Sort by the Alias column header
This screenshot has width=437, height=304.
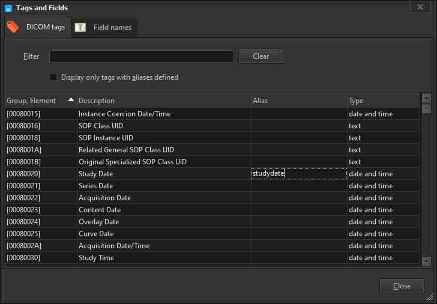pyautogui.click(x=298, y=101)
